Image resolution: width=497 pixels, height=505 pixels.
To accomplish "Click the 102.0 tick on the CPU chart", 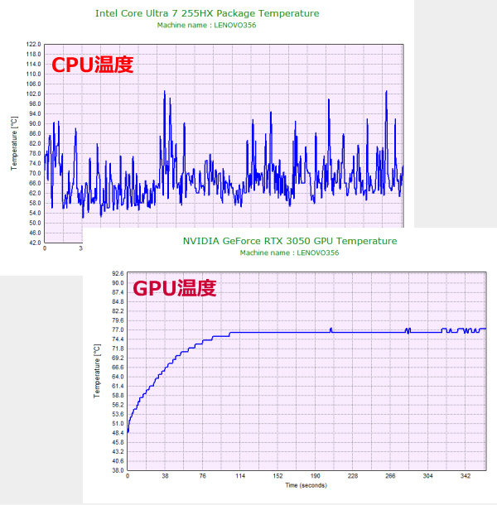I will [x=33, y=94].
